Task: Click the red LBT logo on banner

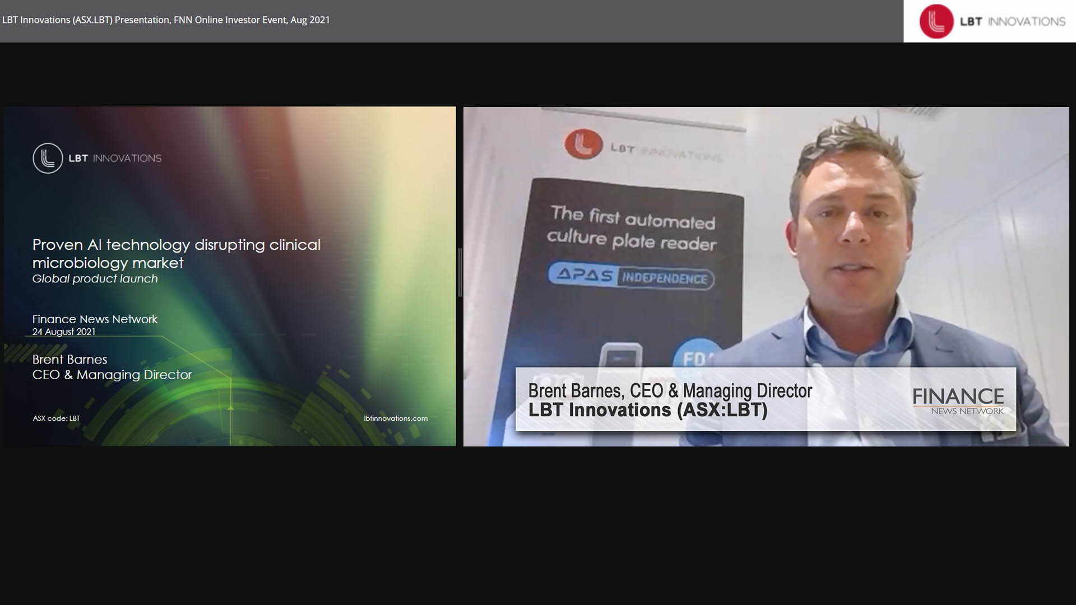Action: coord(583,145)
